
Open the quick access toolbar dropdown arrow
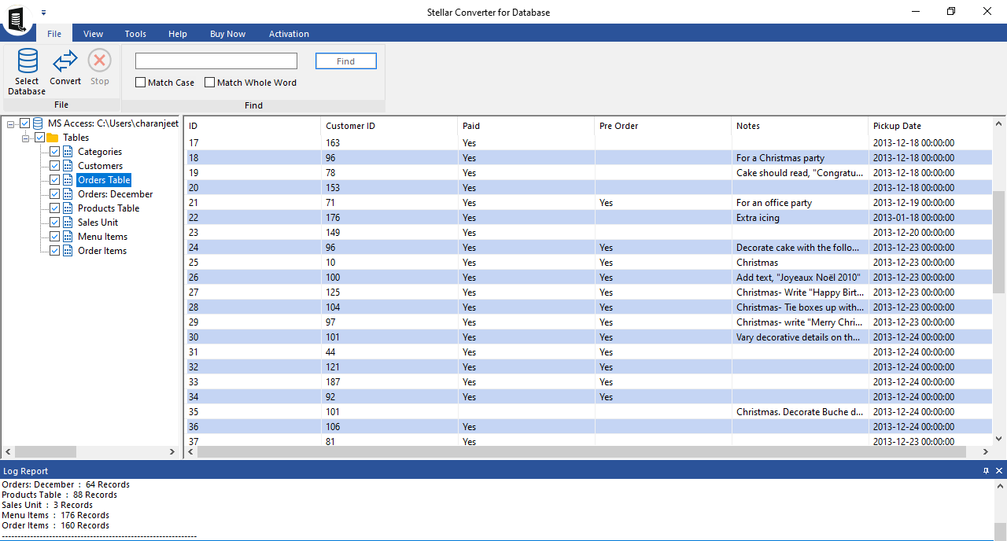43,13
